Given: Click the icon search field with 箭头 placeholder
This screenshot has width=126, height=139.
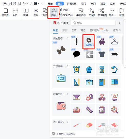Looking at the screenshot, I should pyautogui.click(x=93, y=23).
